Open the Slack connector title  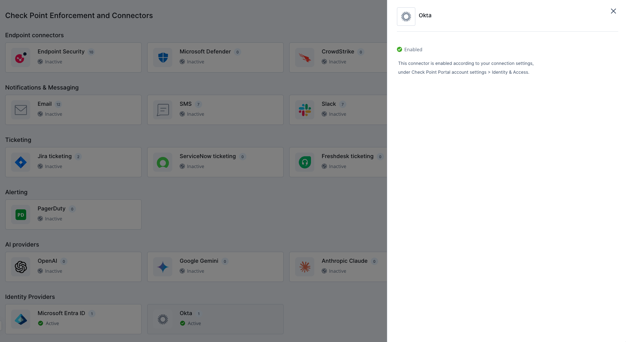click(329, 104)
